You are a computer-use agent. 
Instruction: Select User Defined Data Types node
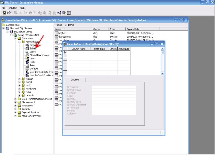[41, 72]
